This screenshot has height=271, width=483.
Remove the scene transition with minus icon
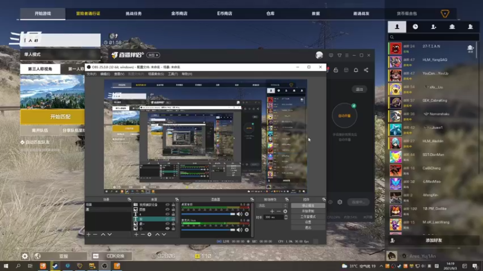[278, 211]
